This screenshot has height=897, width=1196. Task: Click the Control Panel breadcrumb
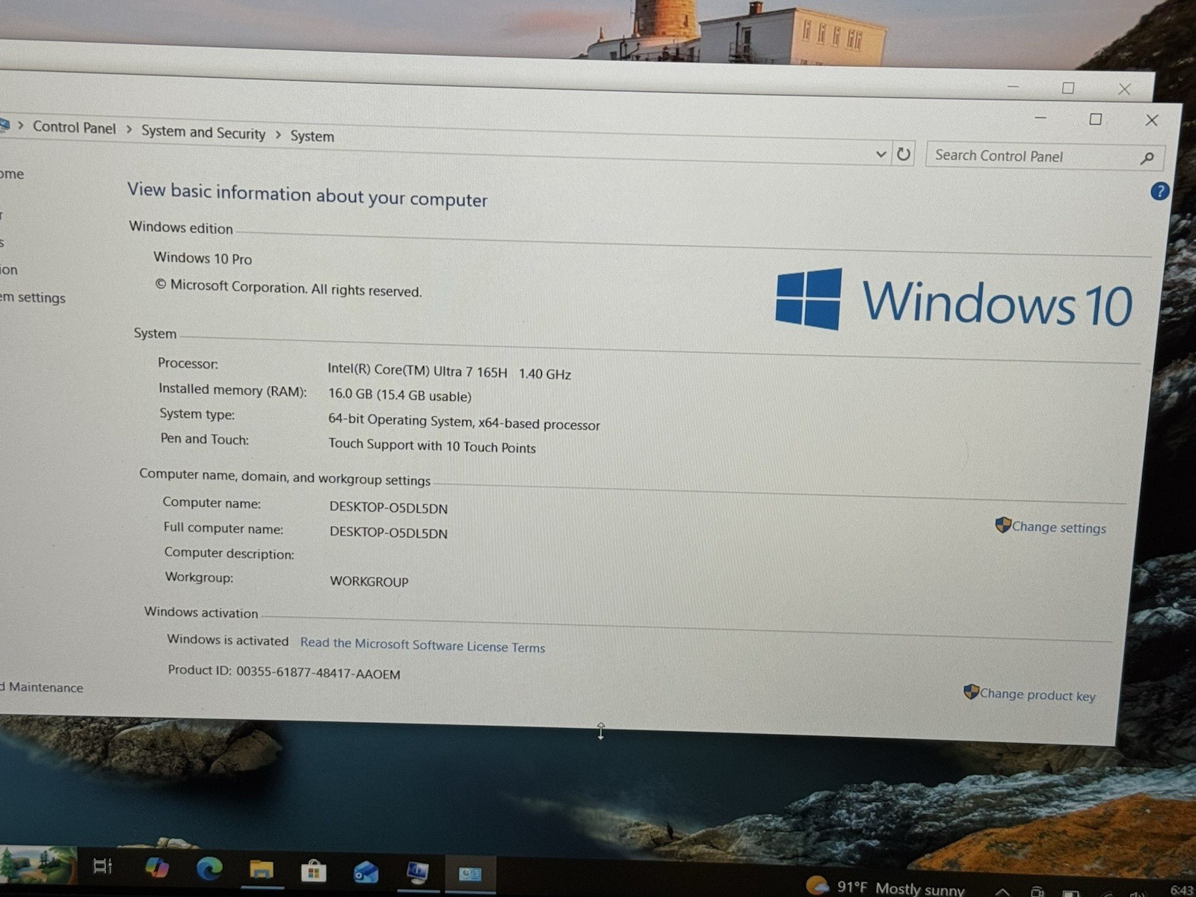tap(74, 127)
